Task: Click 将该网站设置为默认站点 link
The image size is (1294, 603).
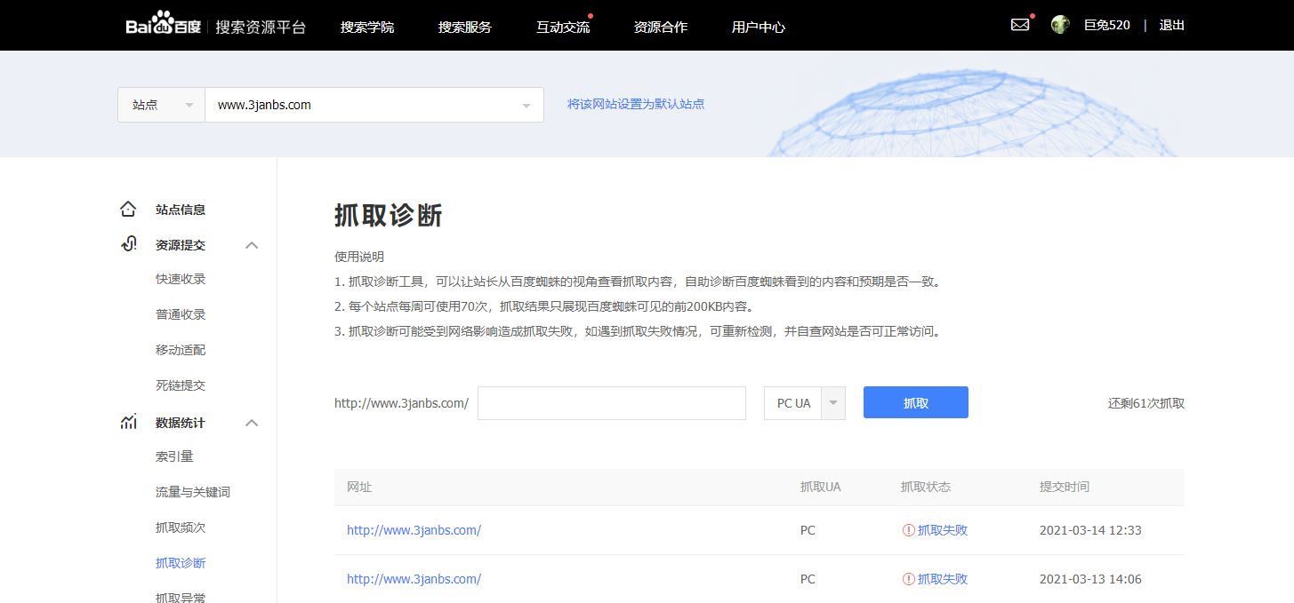Action: tap(636, 104)
